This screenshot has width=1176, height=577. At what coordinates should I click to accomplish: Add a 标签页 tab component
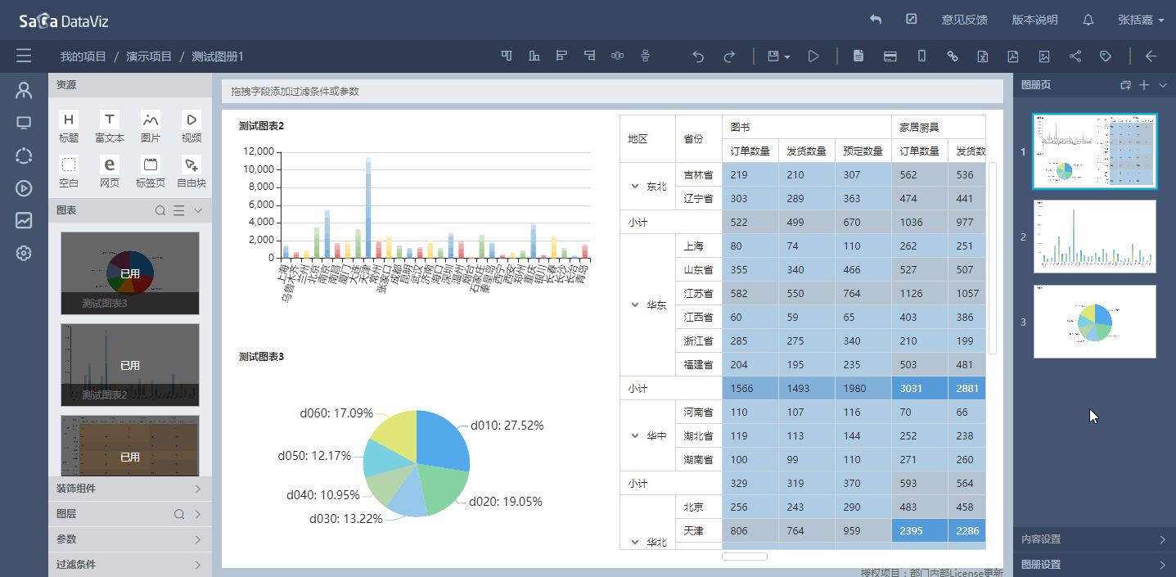(151, 172)
